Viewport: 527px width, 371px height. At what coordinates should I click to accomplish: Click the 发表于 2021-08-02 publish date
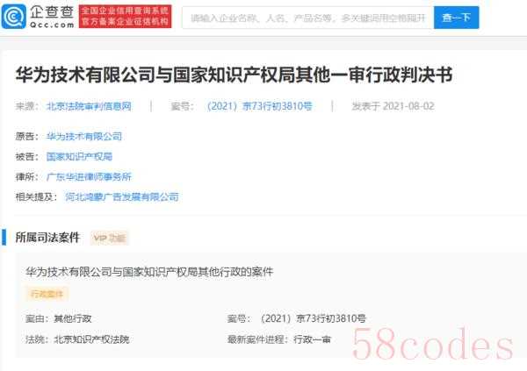pyautogui.click(x=393, y=106)
